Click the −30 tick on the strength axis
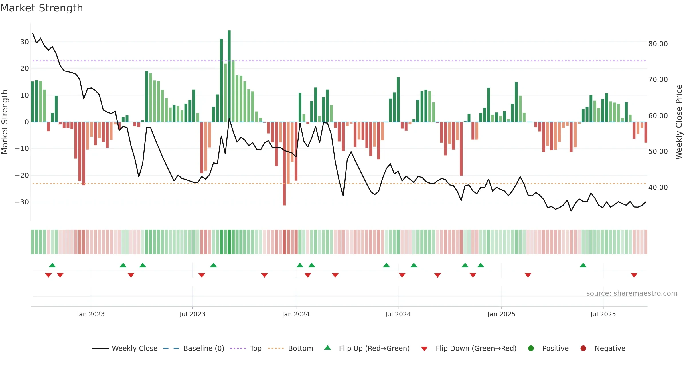Image resolution: width=687 pixels, height=386 pixels. pyautogui.click(x=22, y=202)
